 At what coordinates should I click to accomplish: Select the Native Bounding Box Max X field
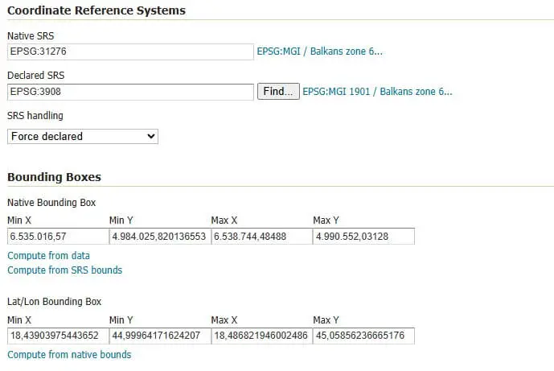click(x=262, y=237)
